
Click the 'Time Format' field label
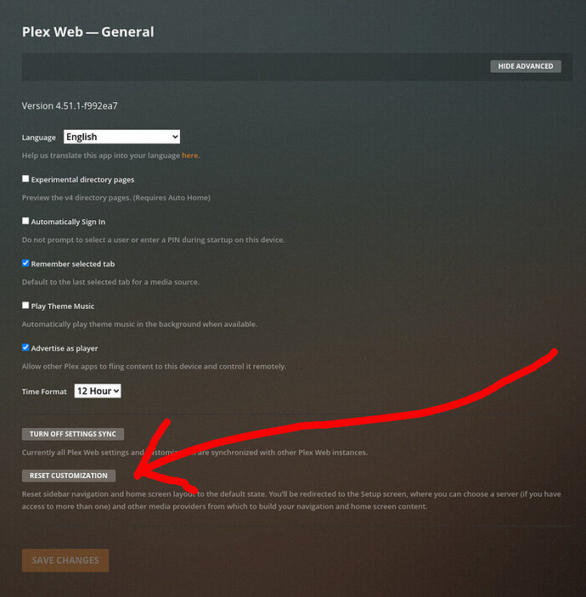pos(44,391)
